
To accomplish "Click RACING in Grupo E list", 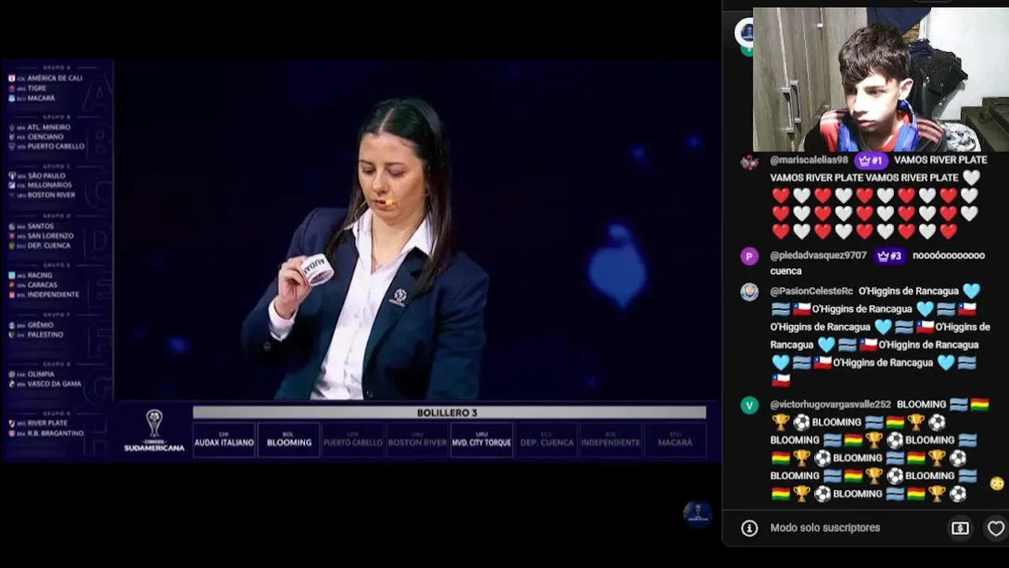I will (40, 275).
